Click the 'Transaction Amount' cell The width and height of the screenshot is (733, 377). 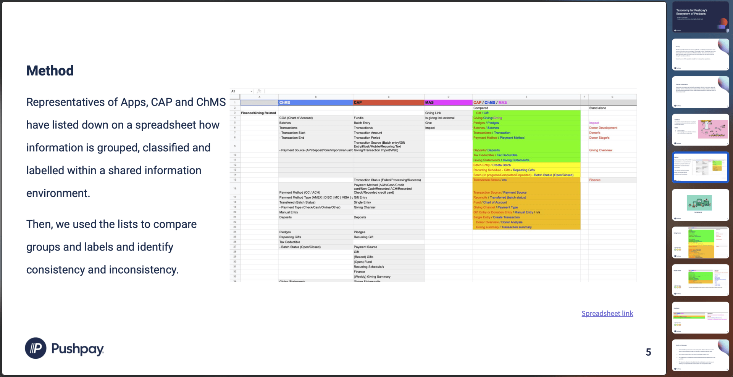[x=389, y=133]
